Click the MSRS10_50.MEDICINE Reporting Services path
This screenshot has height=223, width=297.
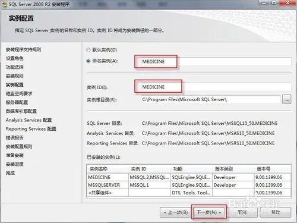(208, 143)
